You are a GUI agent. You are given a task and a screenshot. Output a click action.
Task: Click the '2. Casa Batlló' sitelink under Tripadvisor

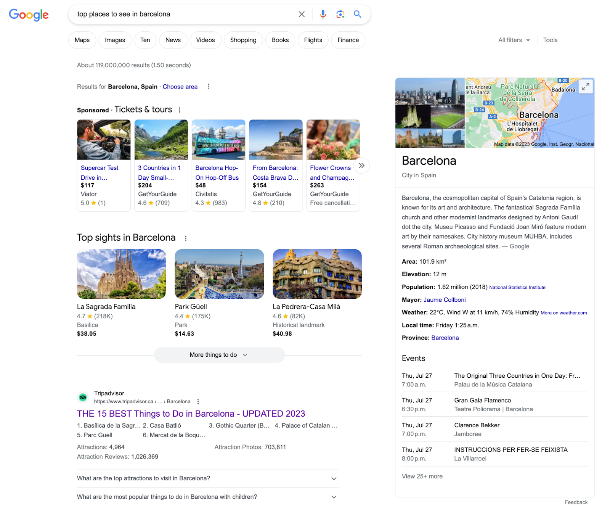162,425
